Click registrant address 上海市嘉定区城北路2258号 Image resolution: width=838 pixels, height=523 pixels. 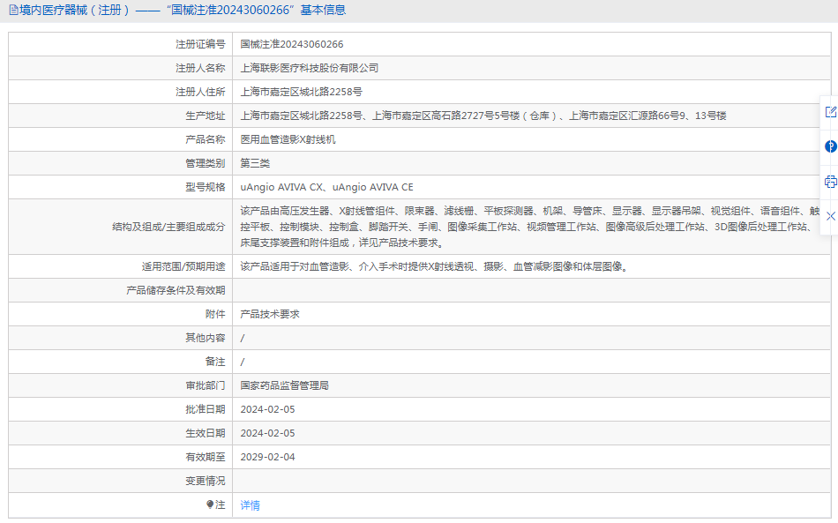tap(301, 92)
